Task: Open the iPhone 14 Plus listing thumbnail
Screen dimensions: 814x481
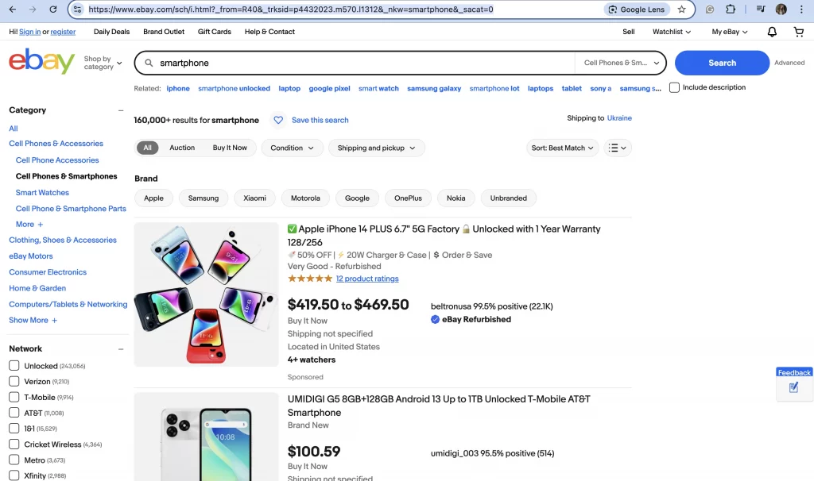Action: tap(206, 294)
